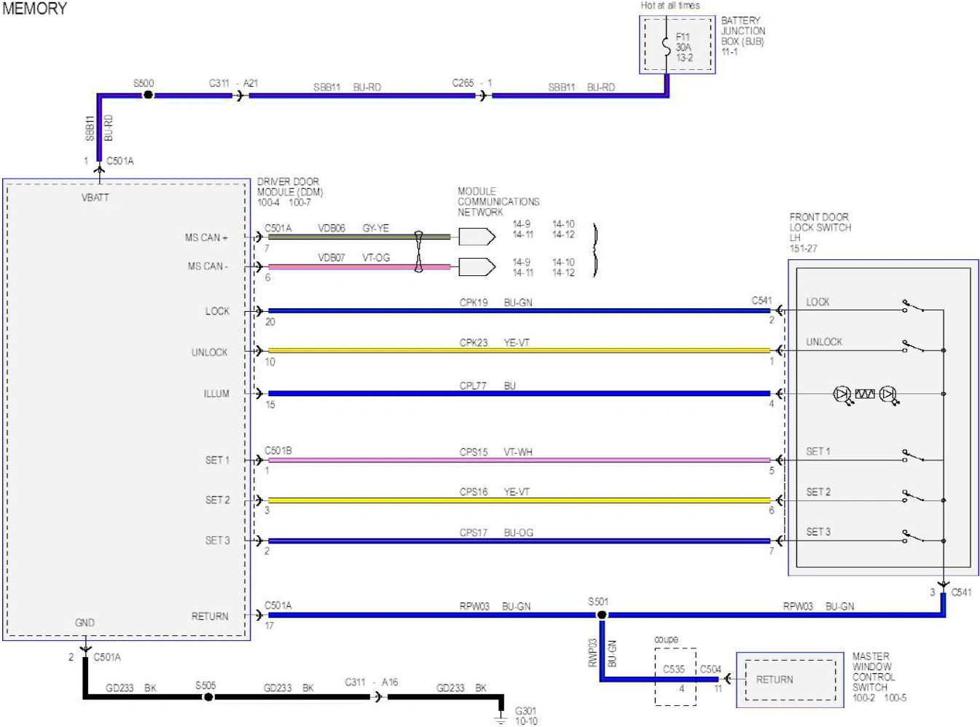Open the Module Communications Network label
The image size is (980, 727).
pyautogui.click(x=498, y=202)
